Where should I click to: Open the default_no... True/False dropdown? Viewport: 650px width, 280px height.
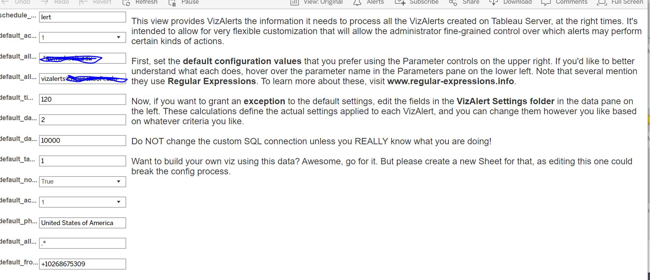click(118, 181)
